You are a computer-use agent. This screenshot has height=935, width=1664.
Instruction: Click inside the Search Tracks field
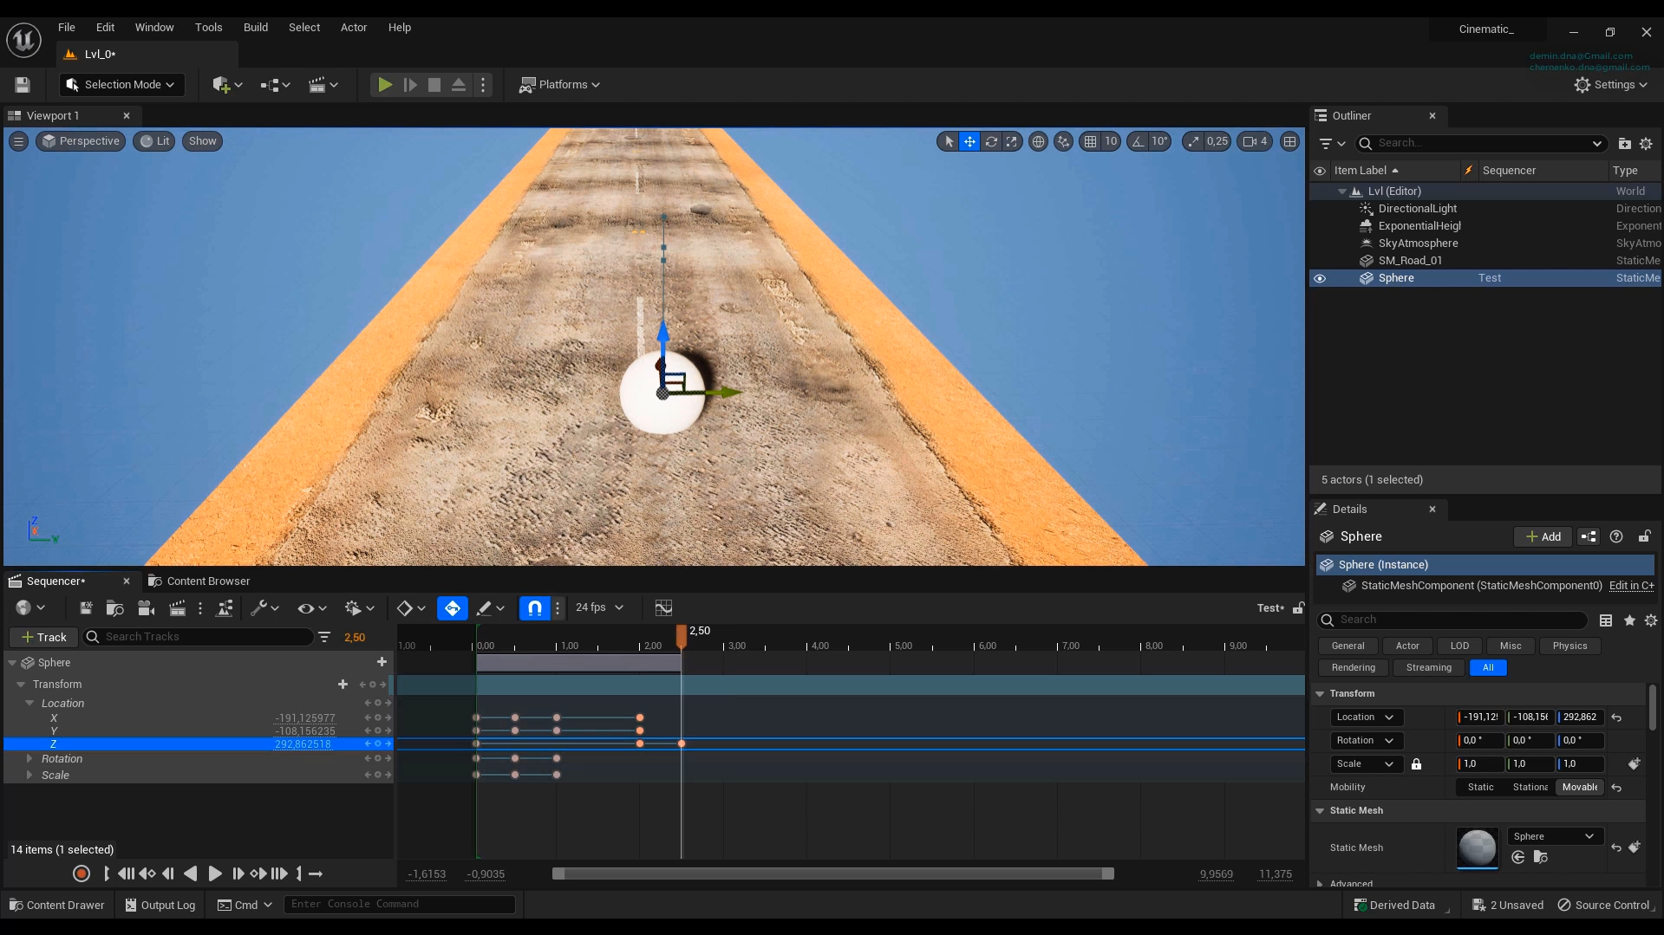[x=199, y=637]
